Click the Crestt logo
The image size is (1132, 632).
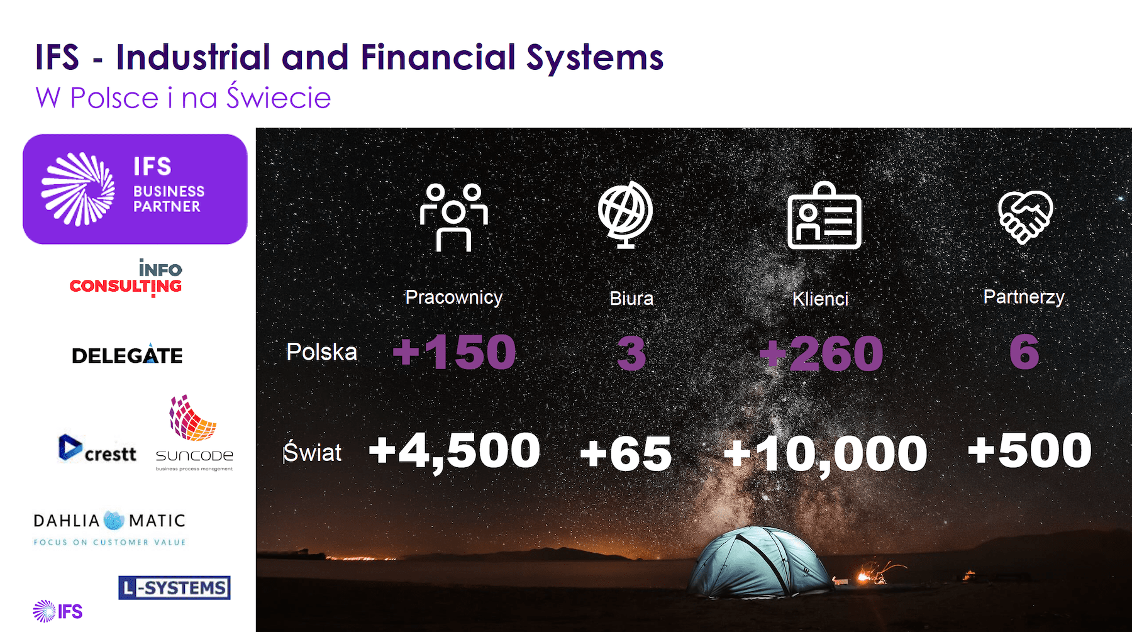pos(97,449)
